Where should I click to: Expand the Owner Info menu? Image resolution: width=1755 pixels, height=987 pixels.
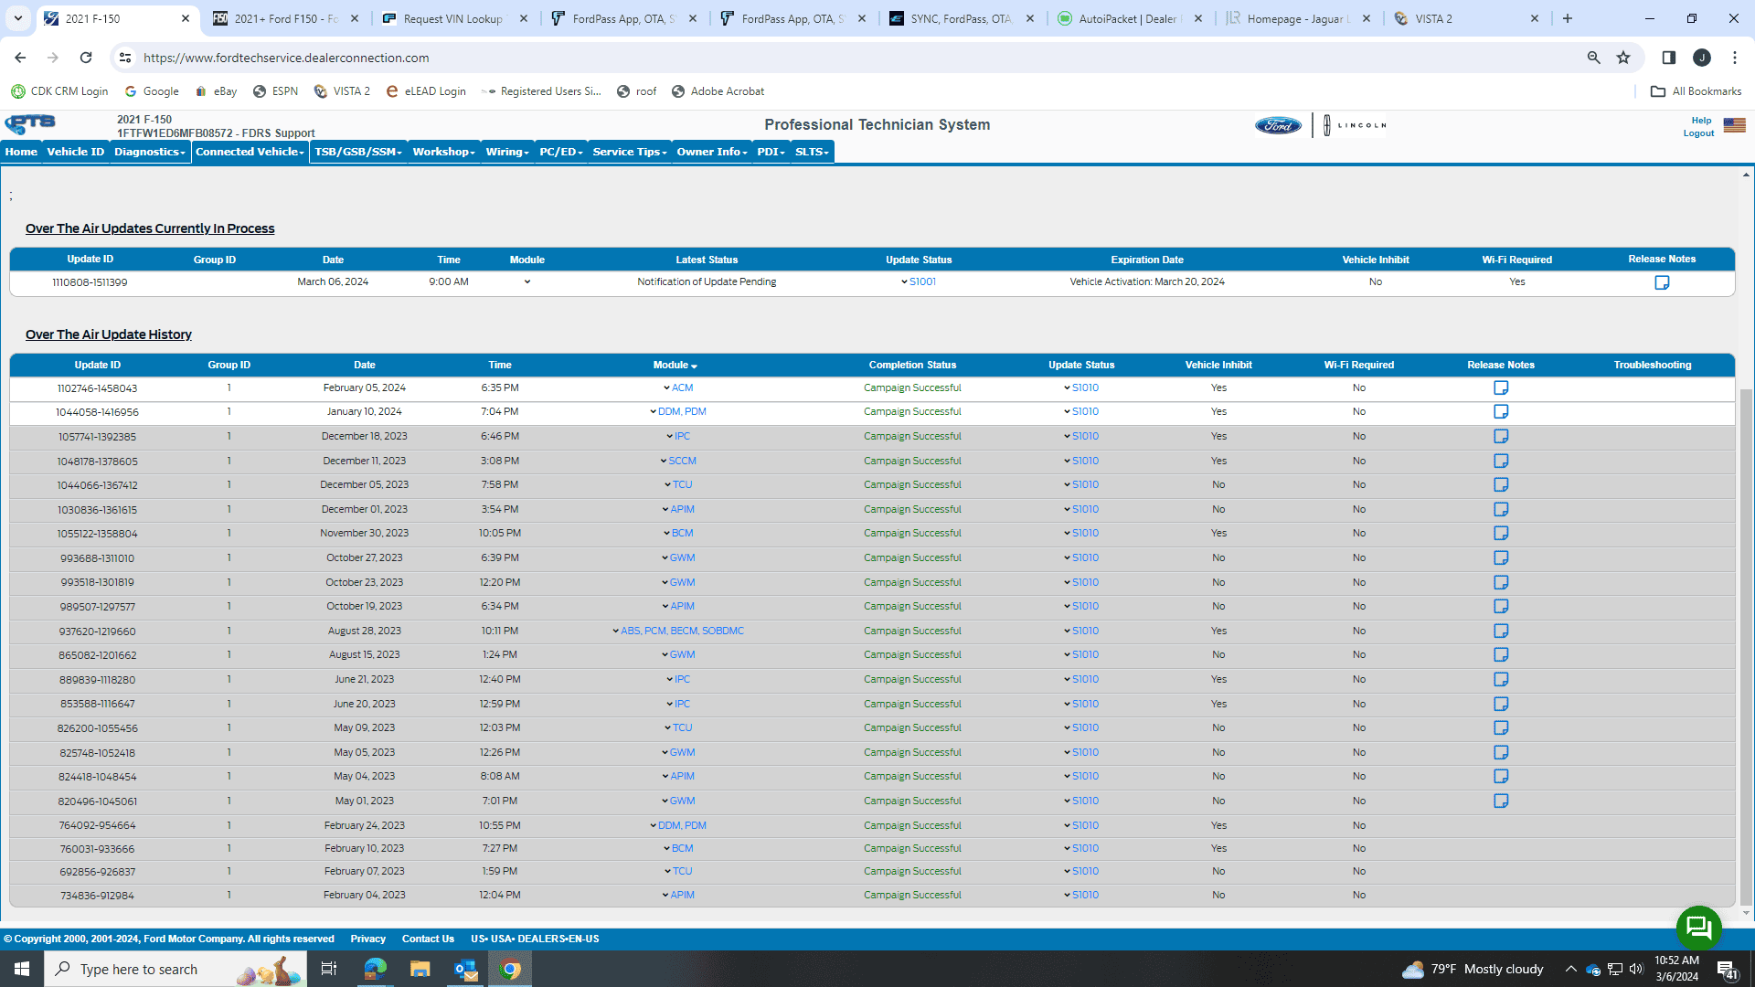point(712,152)
